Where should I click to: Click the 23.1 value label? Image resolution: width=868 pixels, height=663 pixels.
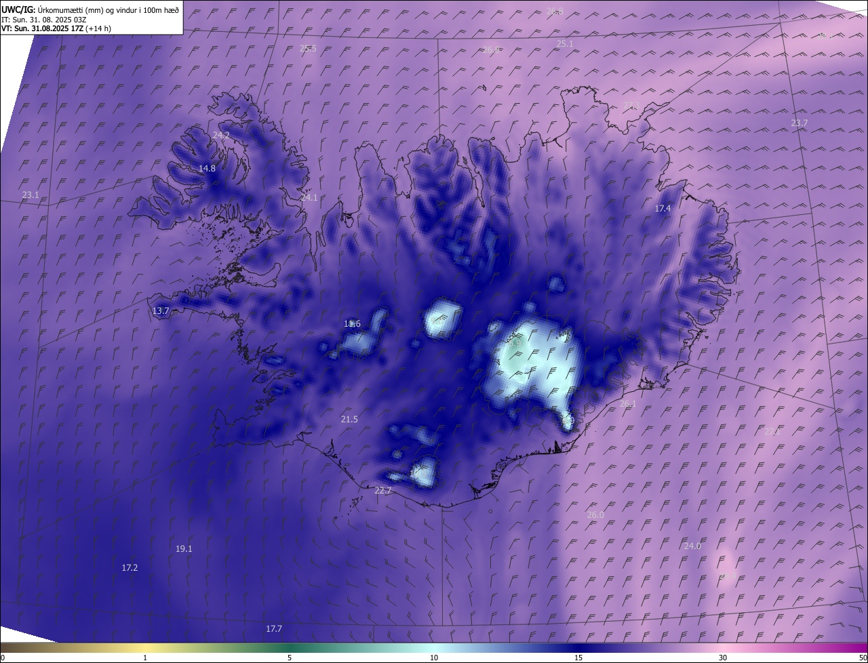tap(31, 195)
